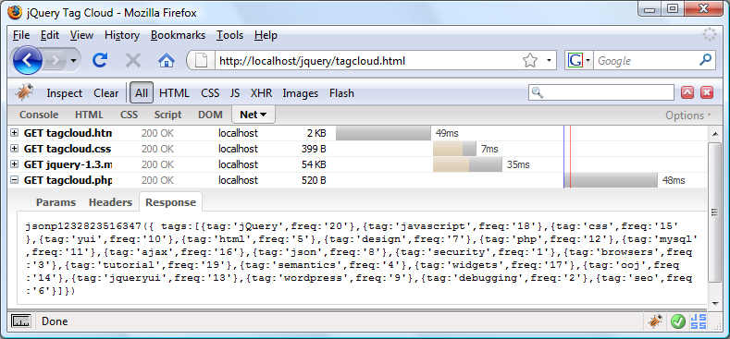
Task: Click the Firebug search box
Action: 601,92
